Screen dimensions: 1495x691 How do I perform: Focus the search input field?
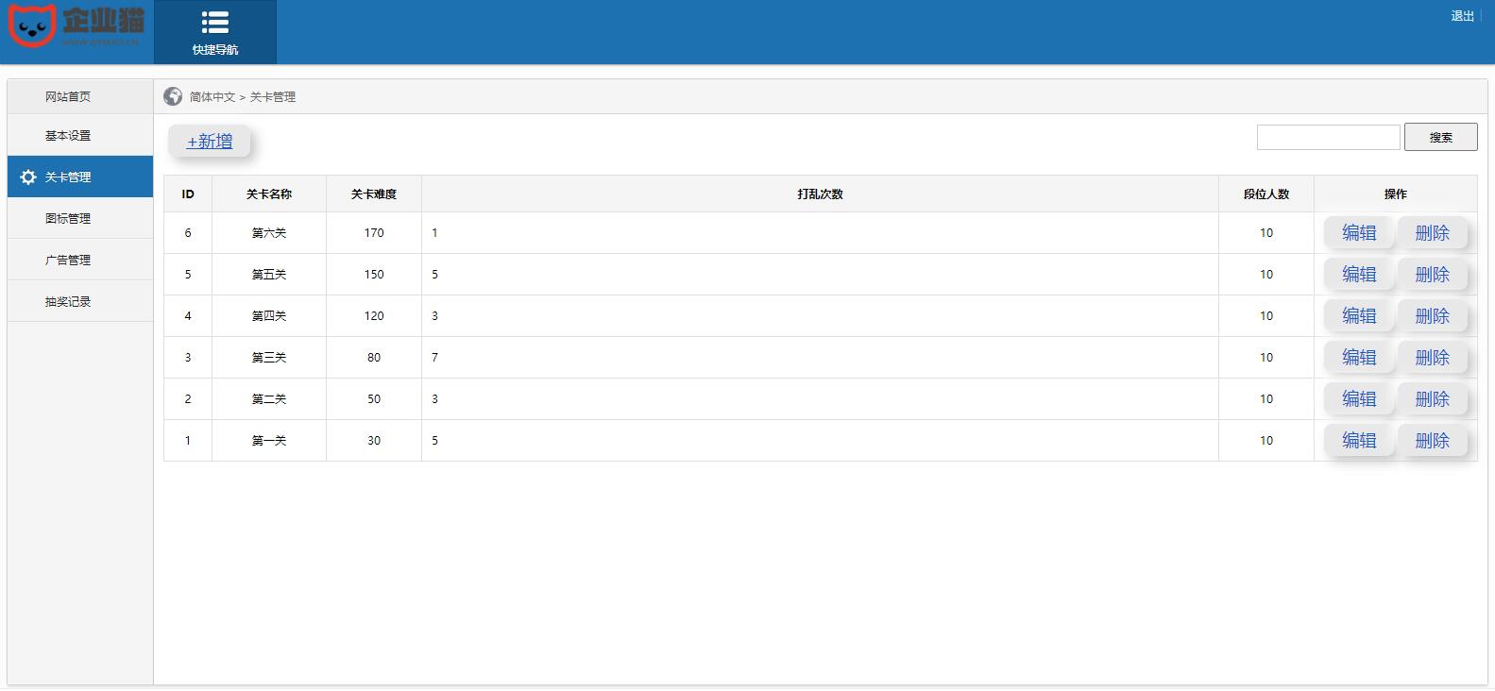click(x=1328, y=138)
